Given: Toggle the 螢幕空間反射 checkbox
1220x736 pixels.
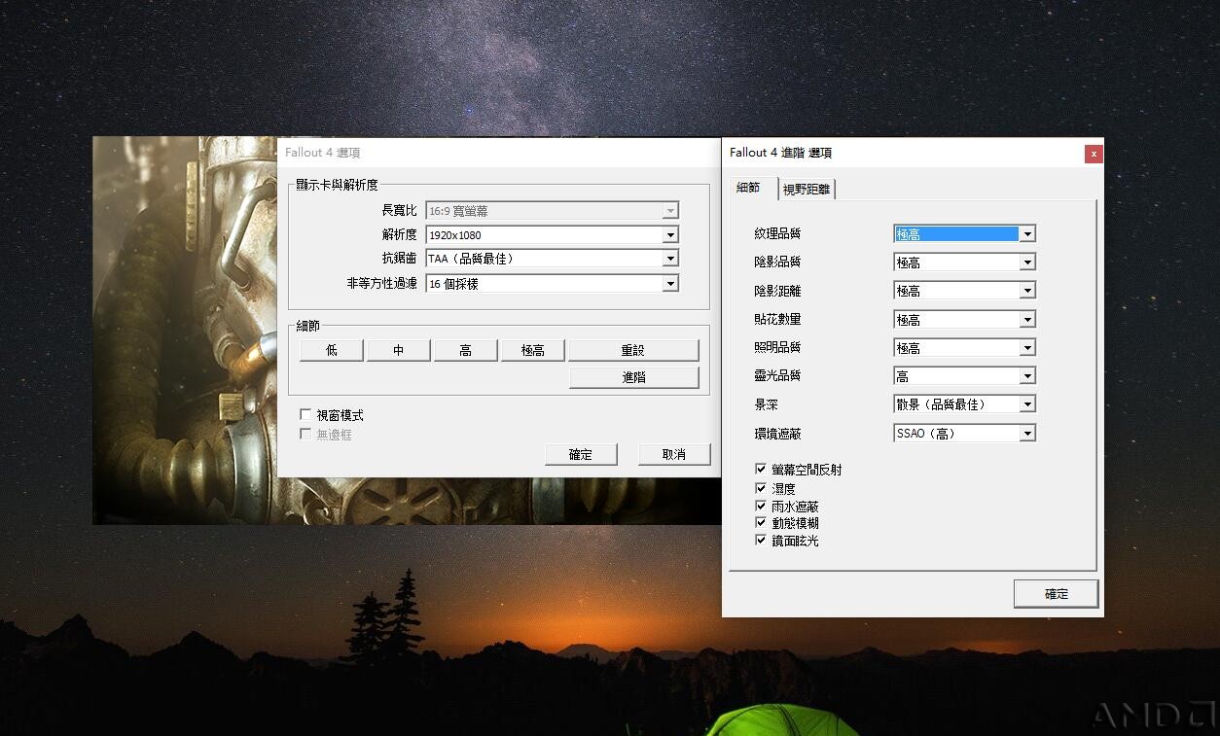Looking at the screenshot, I should tap(761, 470).
